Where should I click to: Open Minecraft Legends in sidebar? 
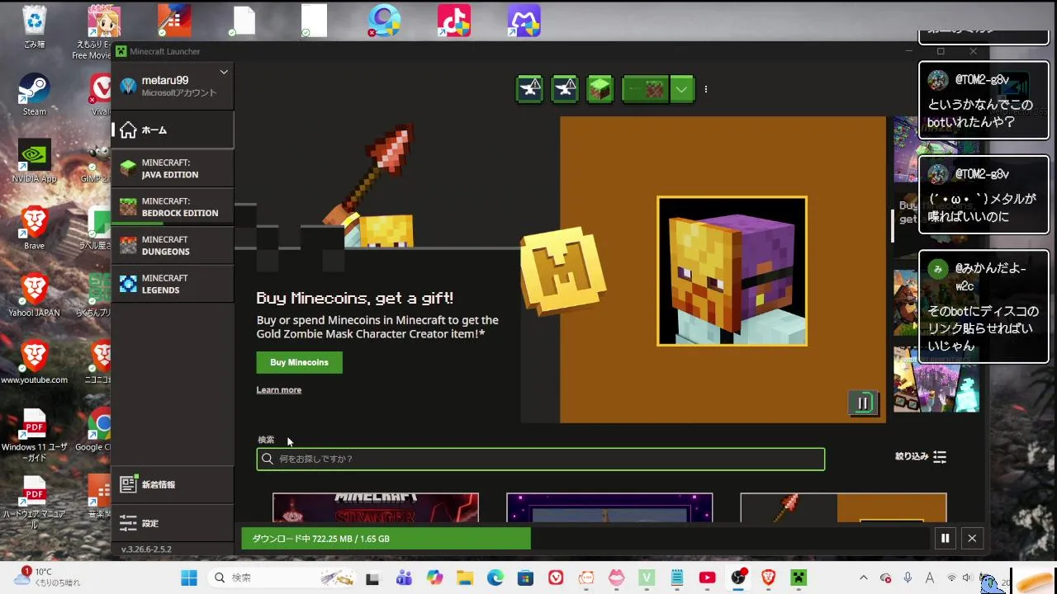[173, 284]
